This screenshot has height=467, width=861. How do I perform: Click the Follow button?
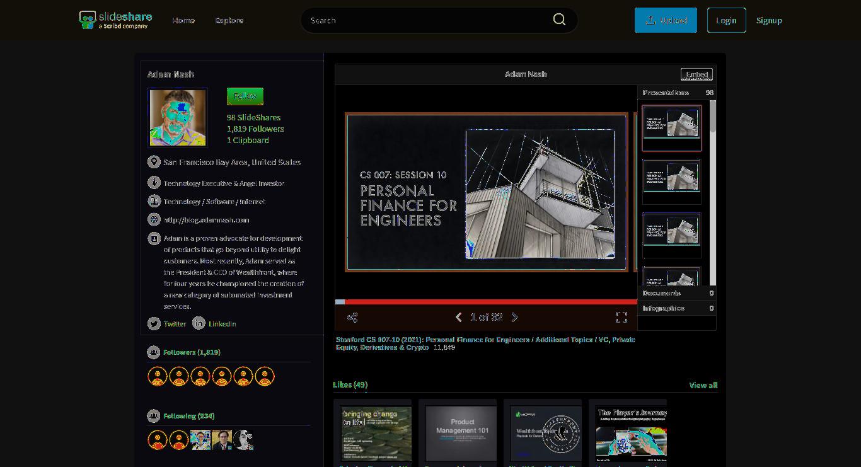click(245, 96)
